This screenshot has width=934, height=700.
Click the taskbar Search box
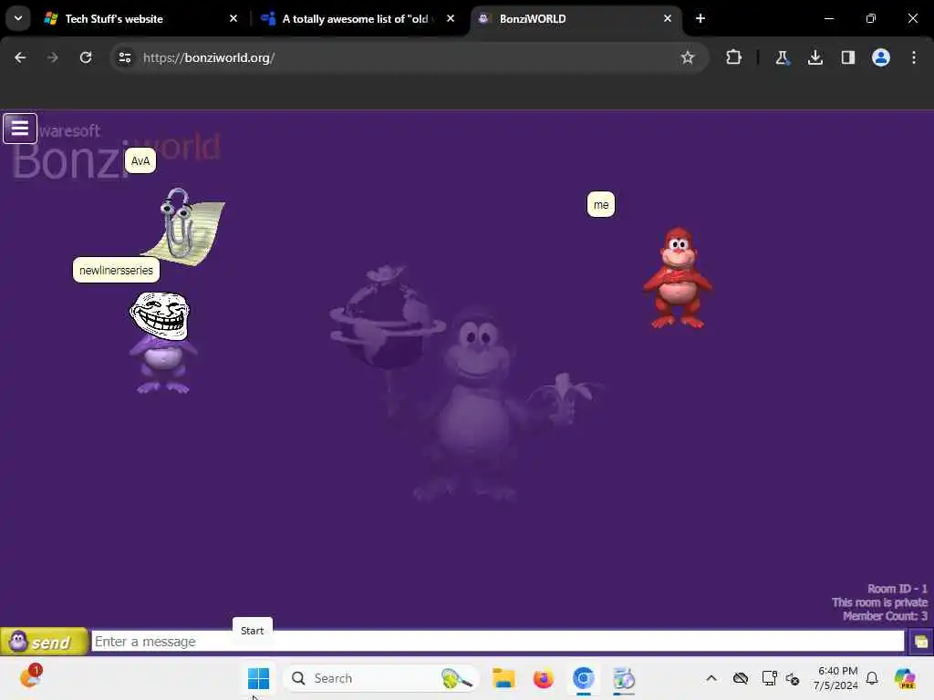click(381, 678)
